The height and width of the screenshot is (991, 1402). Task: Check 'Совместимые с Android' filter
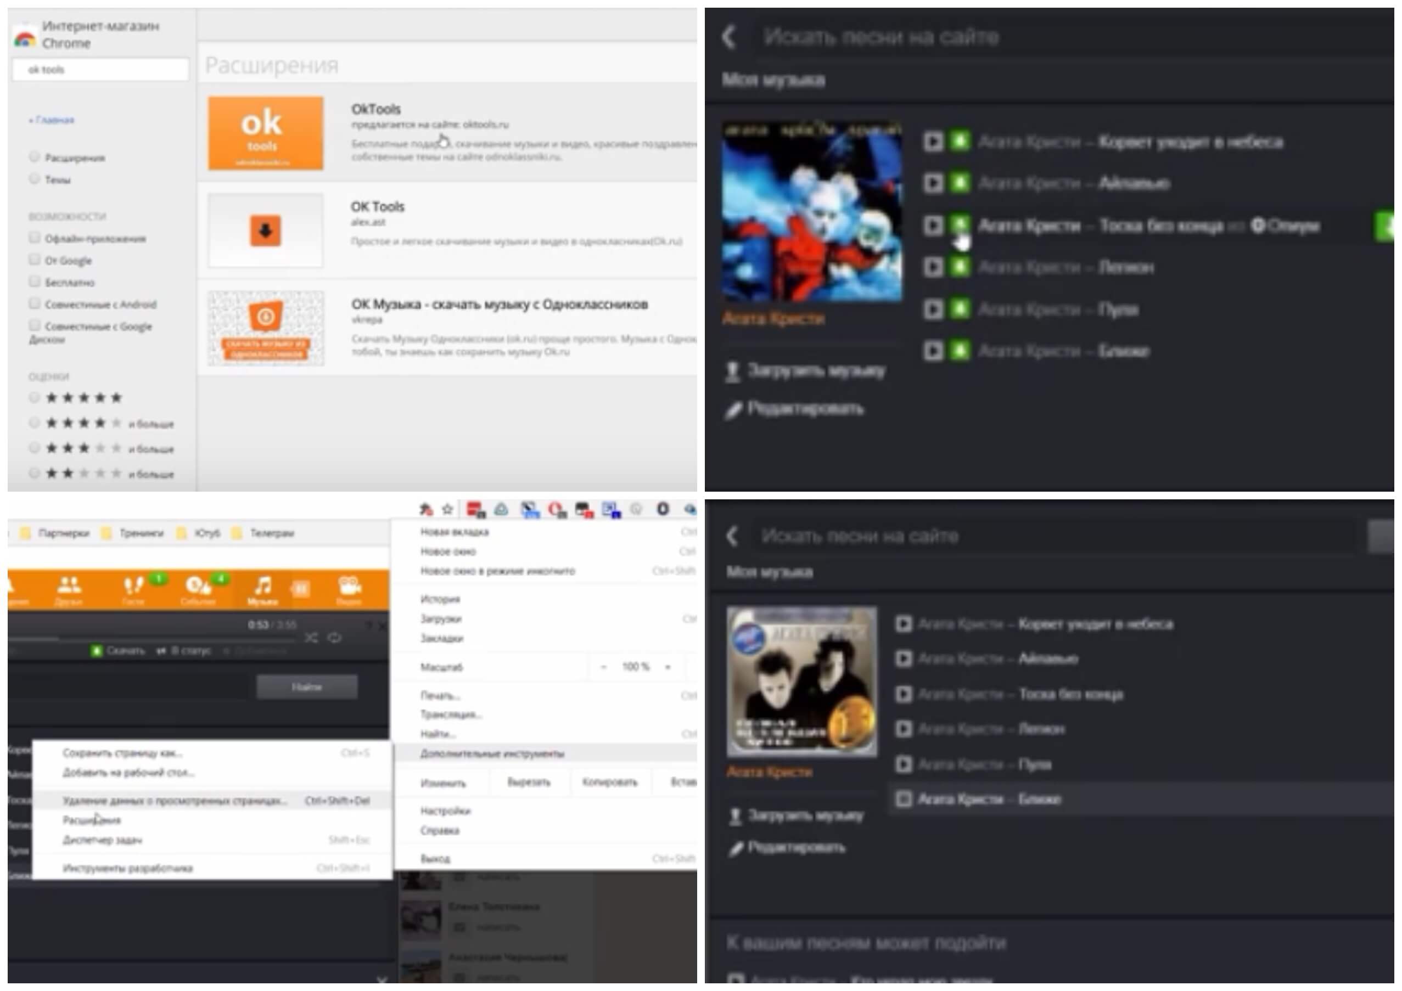tap(34, 303)
